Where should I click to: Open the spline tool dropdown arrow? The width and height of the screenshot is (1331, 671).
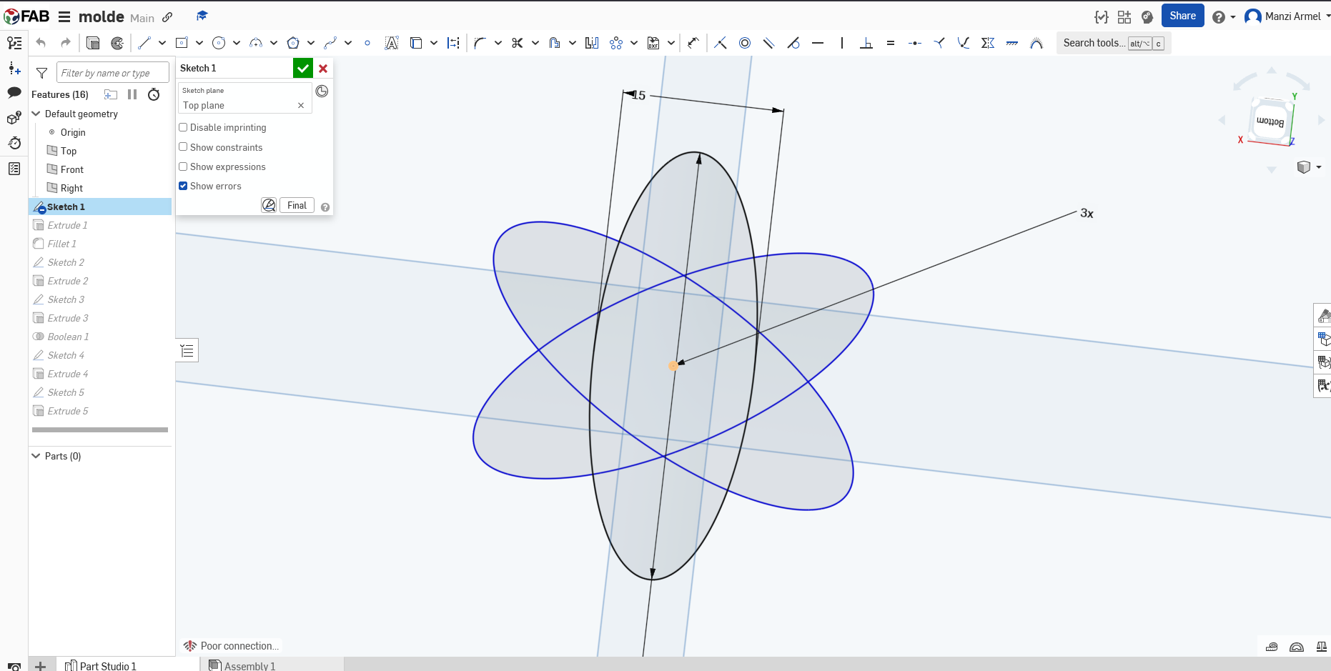[x=348, y=43]
